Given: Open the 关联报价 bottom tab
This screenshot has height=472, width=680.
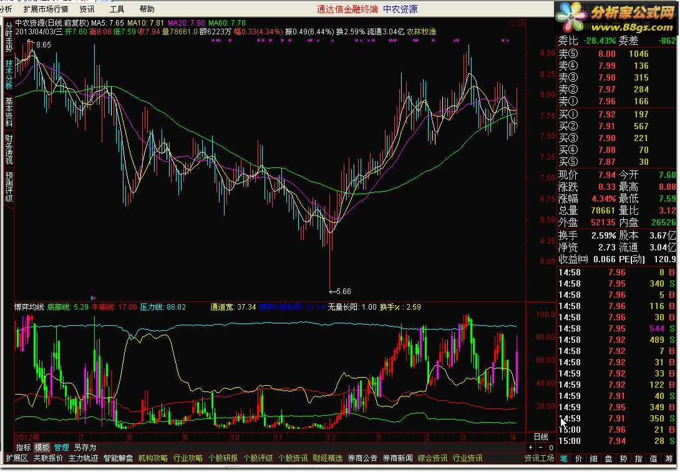Looking at the screenshot, I should coord(48,458).
